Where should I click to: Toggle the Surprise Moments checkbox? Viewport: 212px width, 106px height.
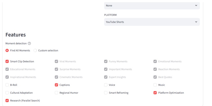pyautogui.click(x=56, y=69)
